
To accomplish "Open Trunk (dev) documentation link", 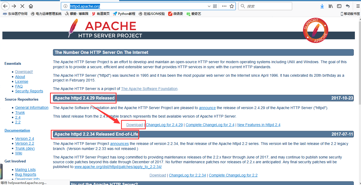I will click(25, 148).
